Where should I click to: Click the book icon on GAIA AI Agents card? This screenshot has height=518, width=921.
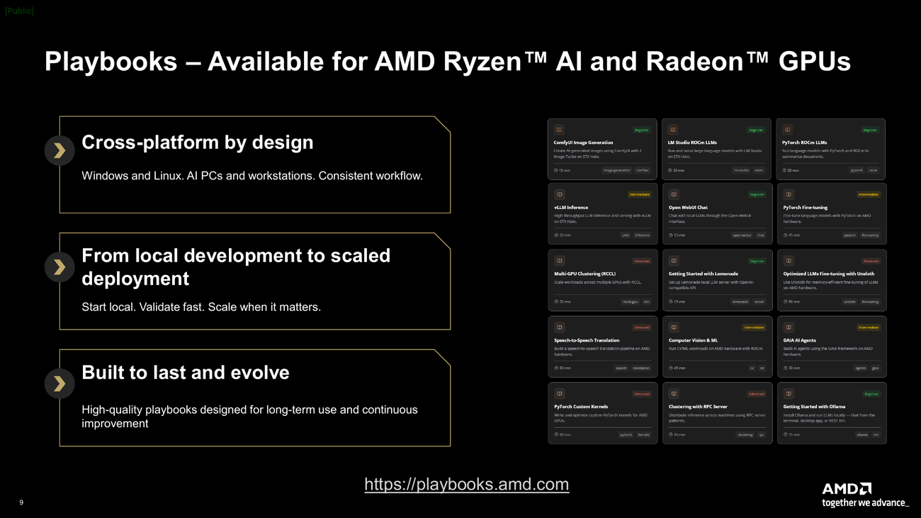[x=789, y=327]
